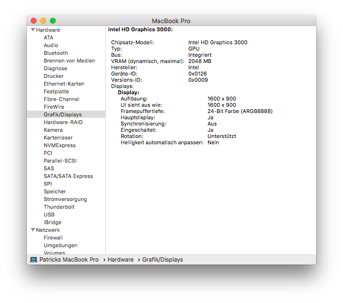Open the Bluetooth hardware entry
The image size is (343, 303).
56,53
